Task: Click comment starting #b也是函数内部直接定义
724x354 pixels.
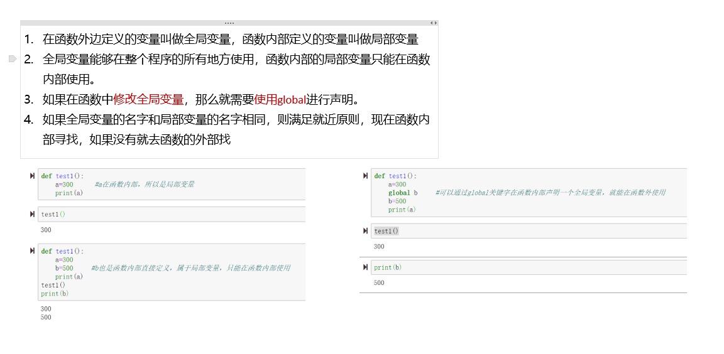Action: click(190, 268)
